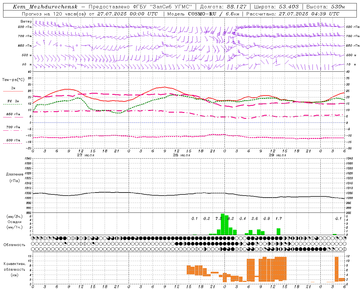This screenshot has height=289, width=361.
Task: Click the "29 июля" date label
Action: (x=278, y=155)
